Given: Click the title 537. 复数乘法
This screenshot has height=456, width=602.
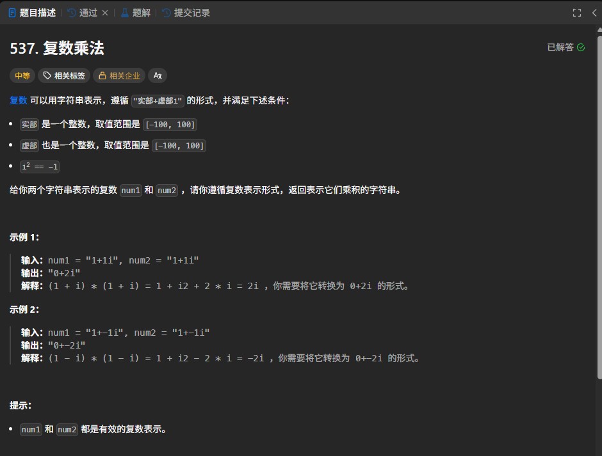Looking at the screenshot, I should (x=57, y=49).
